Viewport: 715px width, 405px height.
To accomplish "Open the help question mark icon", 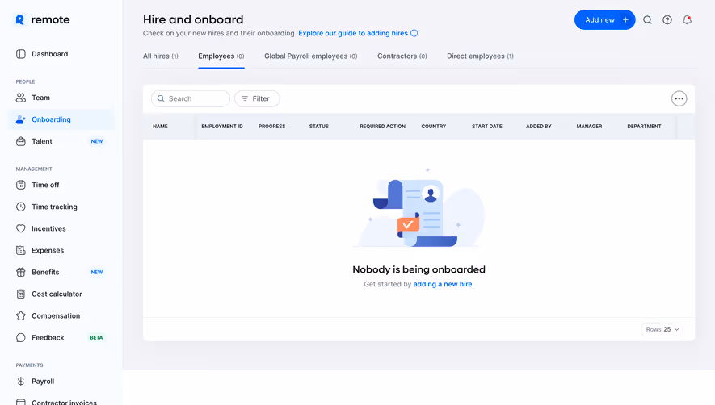I will (x=667, y=20).
